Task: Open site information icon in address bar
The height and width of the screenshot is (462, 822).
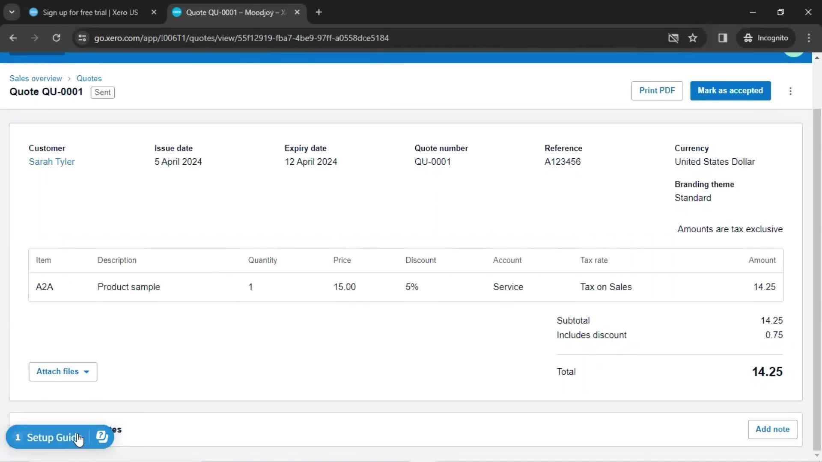Action: coord(82,38)
